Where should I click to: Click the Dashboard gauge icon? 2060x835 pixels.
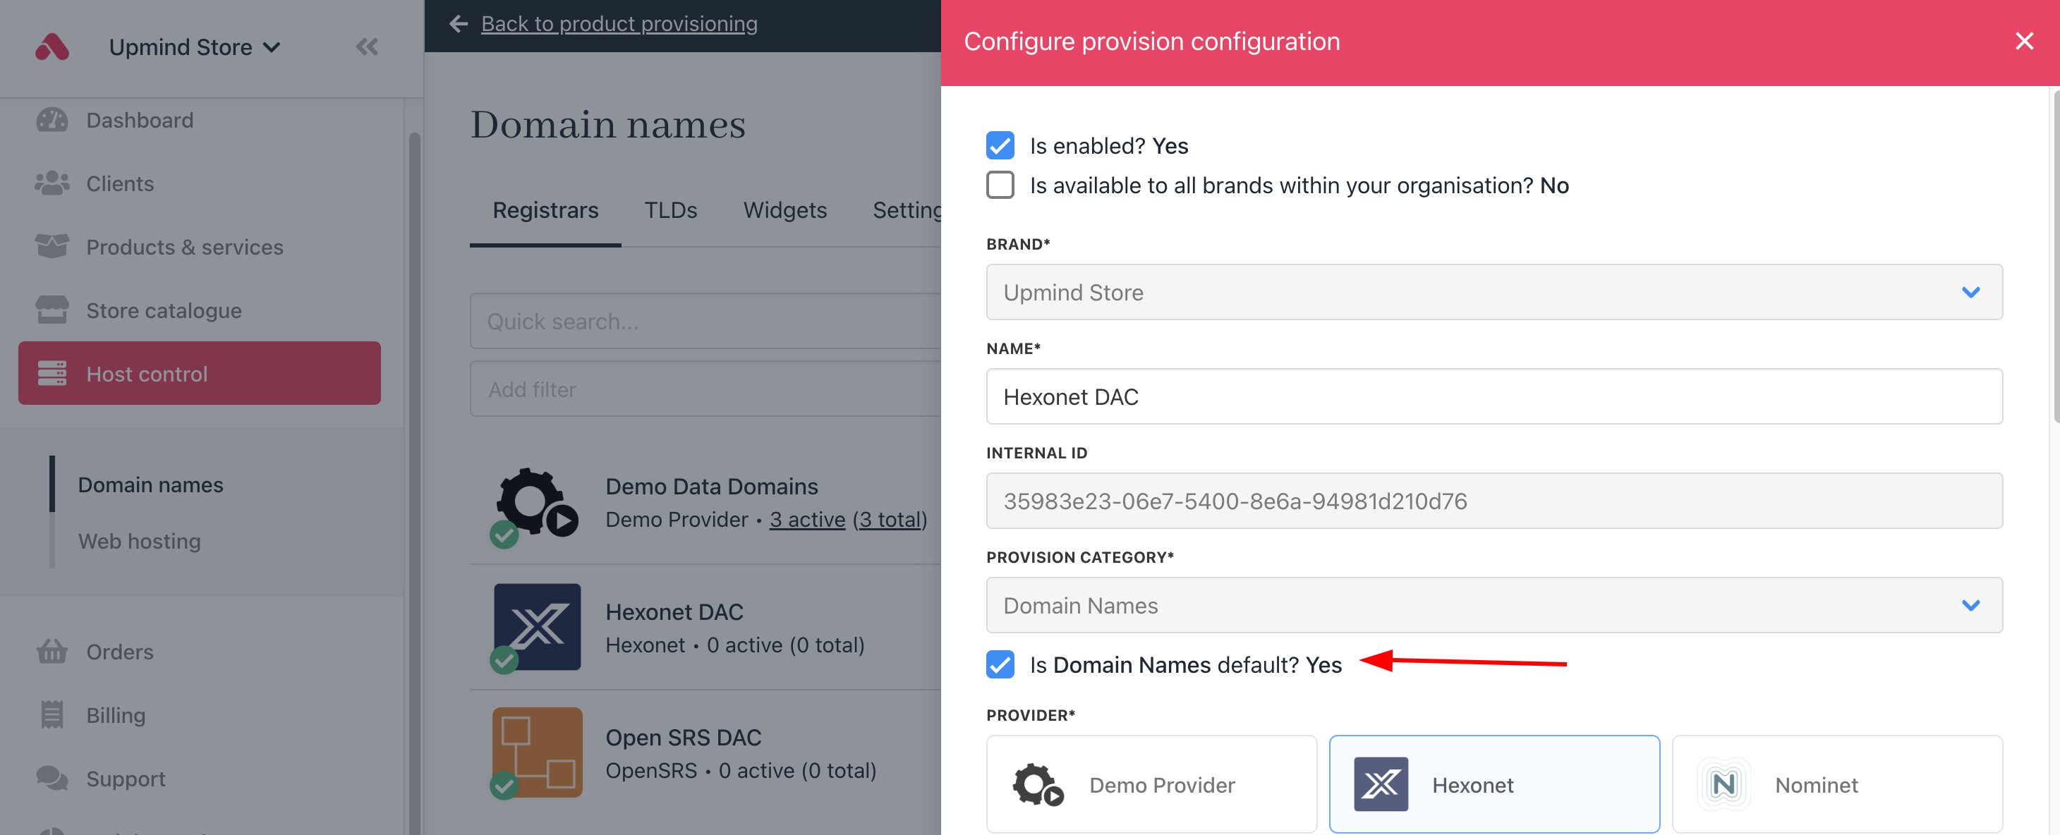[52, 120]
